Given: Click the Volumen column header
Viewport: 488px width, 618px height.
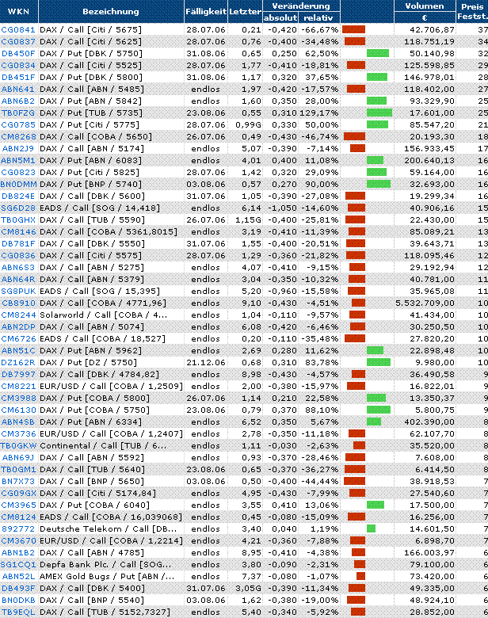Looking at the screenshot, I should [425, 6].
